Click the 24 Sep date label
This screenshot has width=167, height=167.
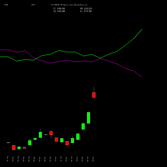[x=18, y=159]
